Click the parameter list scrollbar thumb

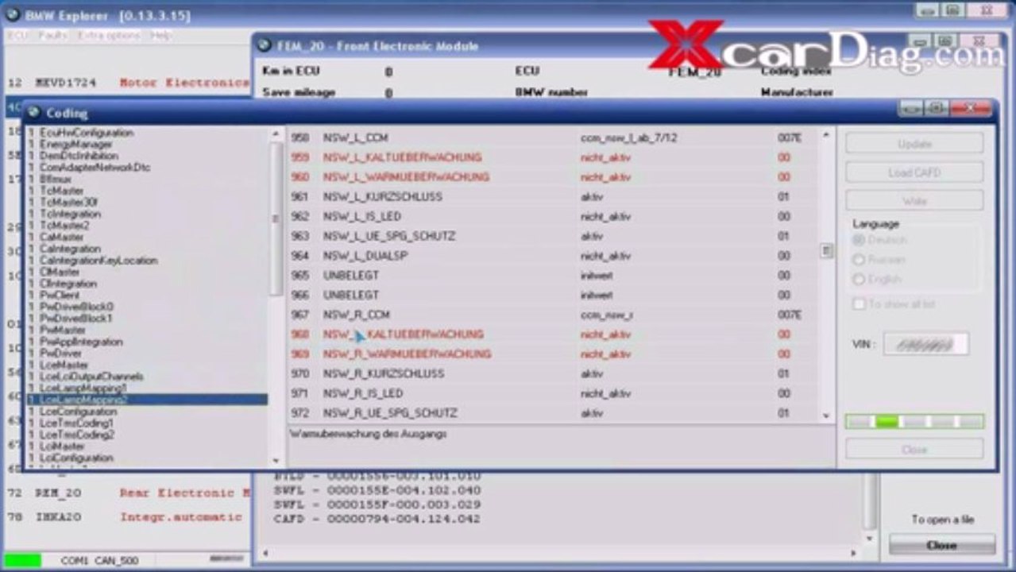pyautogui.click(x=827, y=251)
